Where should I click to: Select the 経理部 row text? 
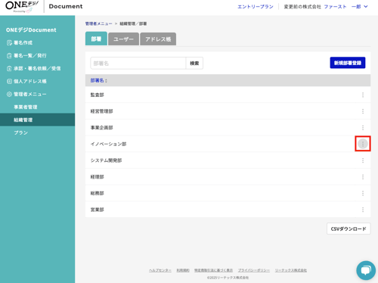click(97, 177)
